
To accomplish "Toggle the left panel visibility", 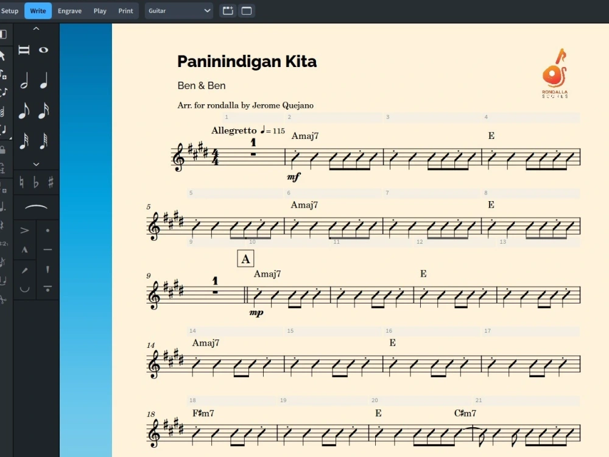I will [3, 34].
